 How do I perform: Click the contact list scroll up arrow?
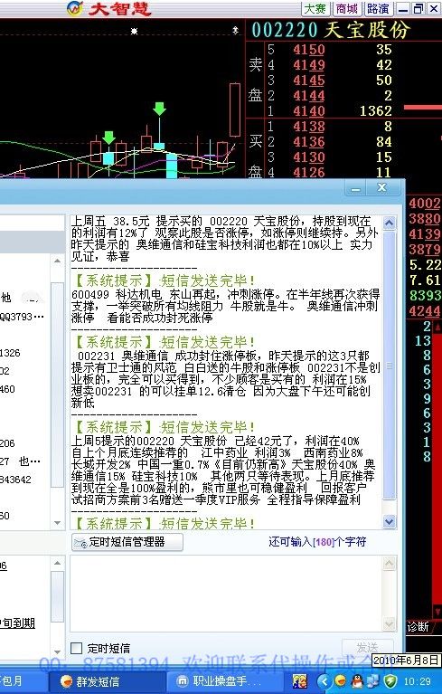coord(58,261)
